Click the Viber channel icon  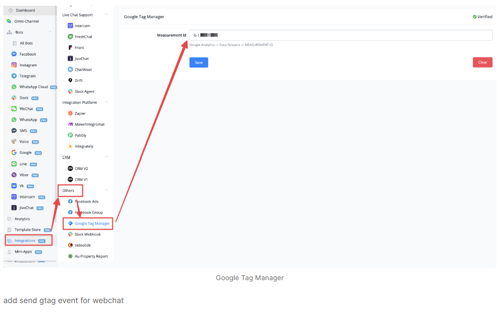coord(14,175)
